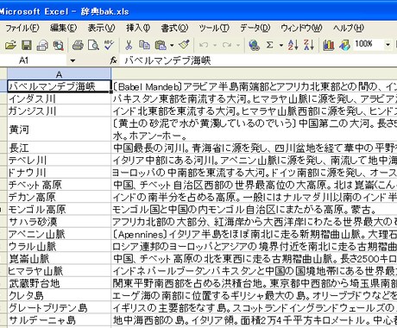
Task: Click the Redo arrow icon
Action: (227, 45)
